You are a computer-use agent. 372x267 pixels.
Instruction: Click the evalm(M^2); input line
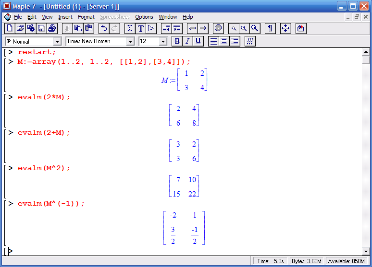tap(44, 168)
